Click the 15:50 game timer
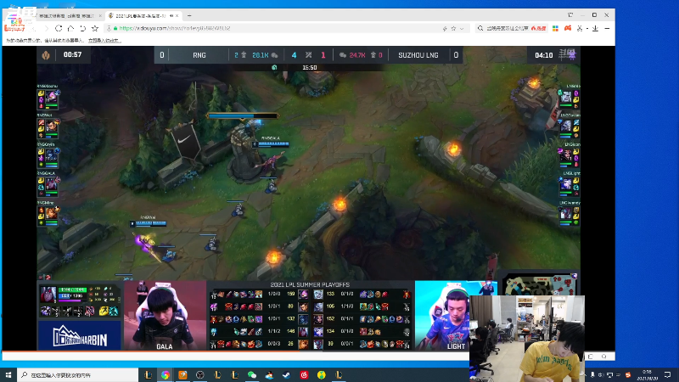 (309, 68)
